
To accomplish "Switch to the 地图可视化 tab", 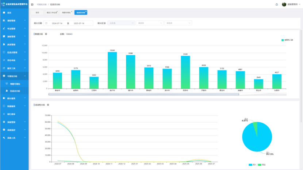I will pos(66,12).
